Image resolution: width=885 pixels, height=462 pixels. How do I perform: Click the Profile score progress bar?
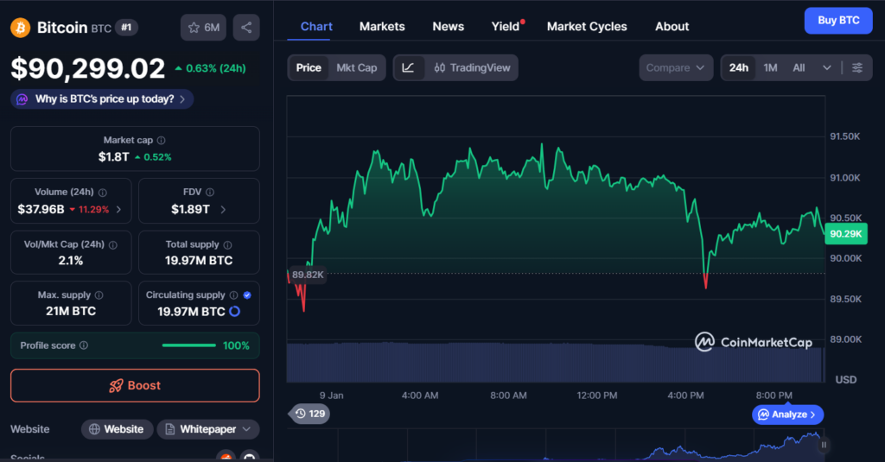[x=188, y=345]
